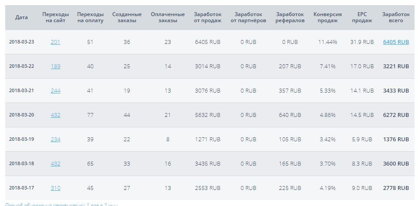Open the 234 site visits link
Screen dimensions: 418x206
pos(55,139)
